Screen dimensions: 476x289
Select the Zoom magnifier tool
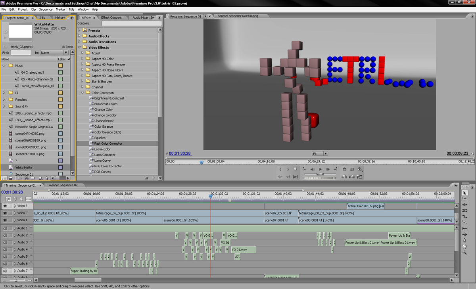(x=465, y=252)
